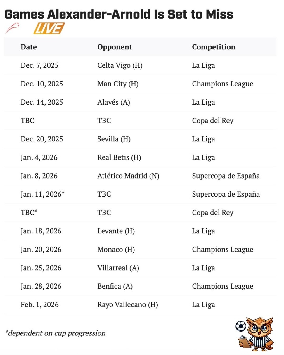Click the Man City (H) opponent entry
The width and height of the screenshot is (284, 355).
(118, 84)
